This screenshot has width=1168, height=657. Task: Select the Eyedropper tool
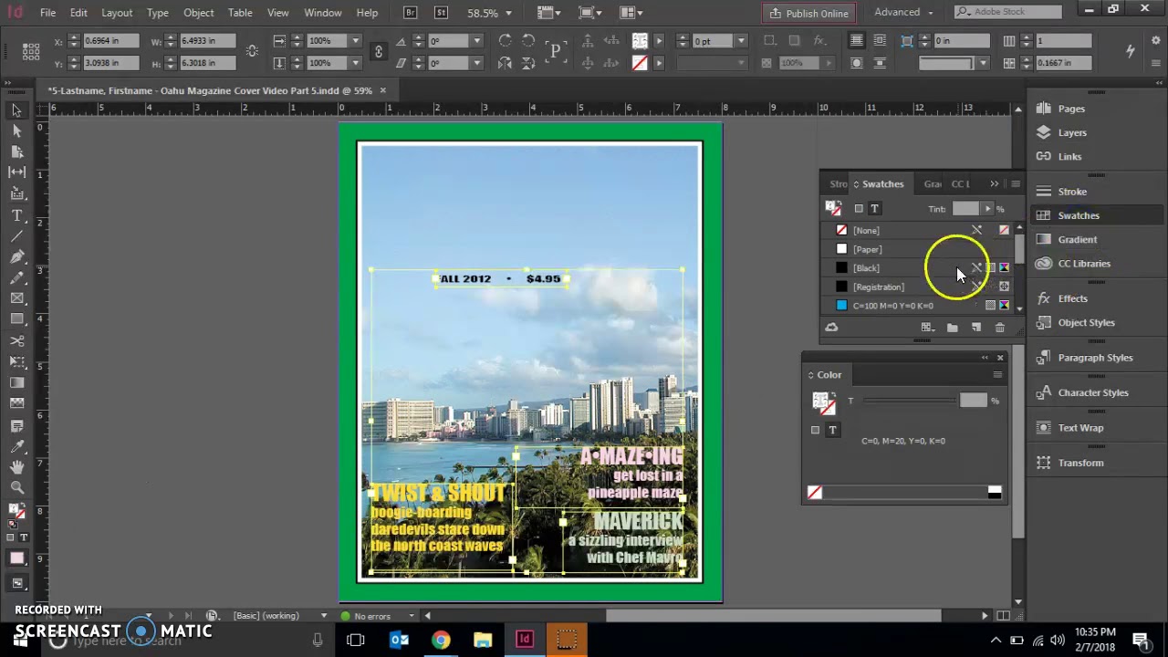[x=16, y=446]
